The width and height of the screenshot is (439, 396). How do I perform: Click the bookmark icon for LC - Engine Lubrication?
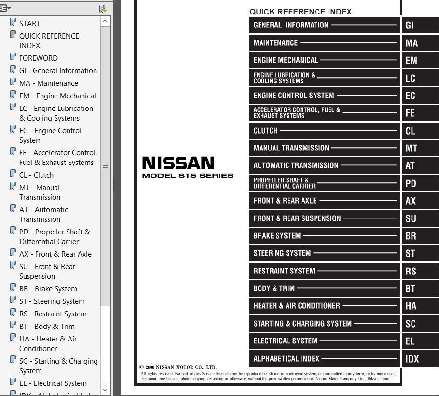(13, 107)
